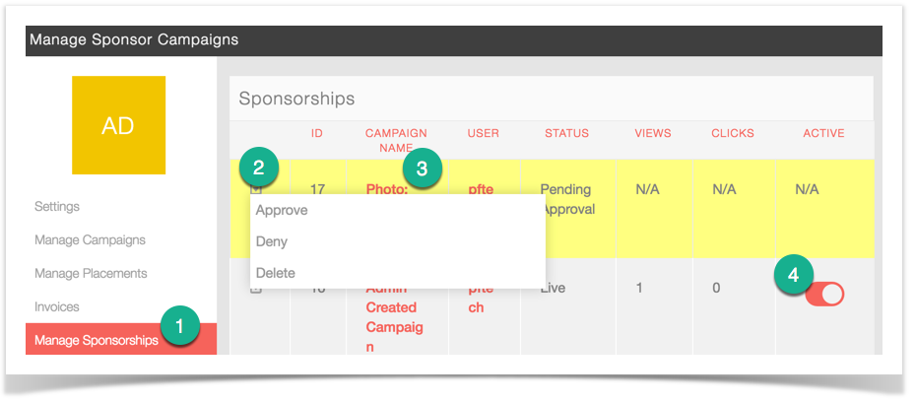
Task: Click the green number 1 callout badge
Action: [180, 327]
